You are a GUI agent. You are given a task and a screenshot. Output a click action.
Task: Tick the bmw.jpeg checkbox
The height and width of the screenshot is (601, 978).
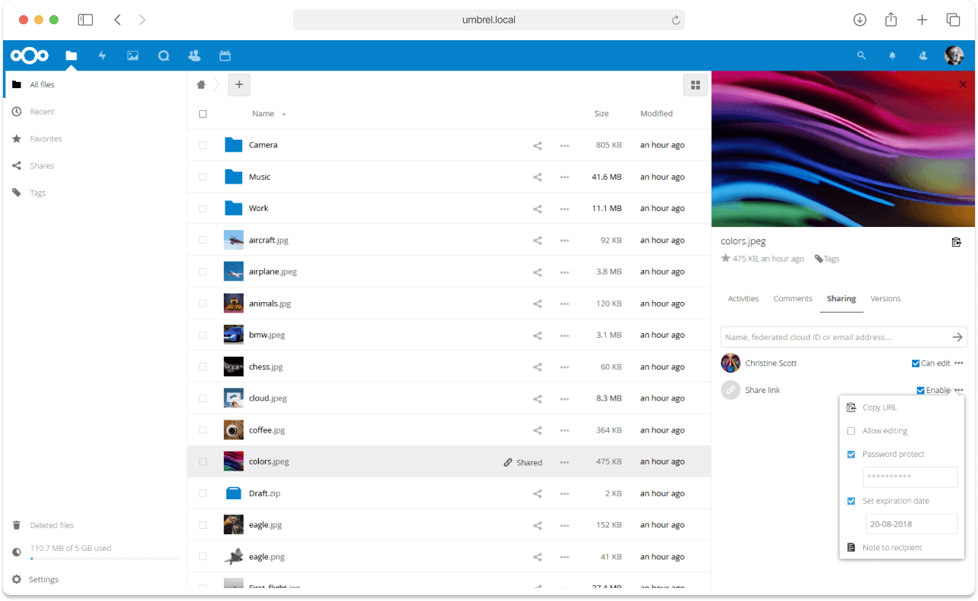click(x=203, y=335)
